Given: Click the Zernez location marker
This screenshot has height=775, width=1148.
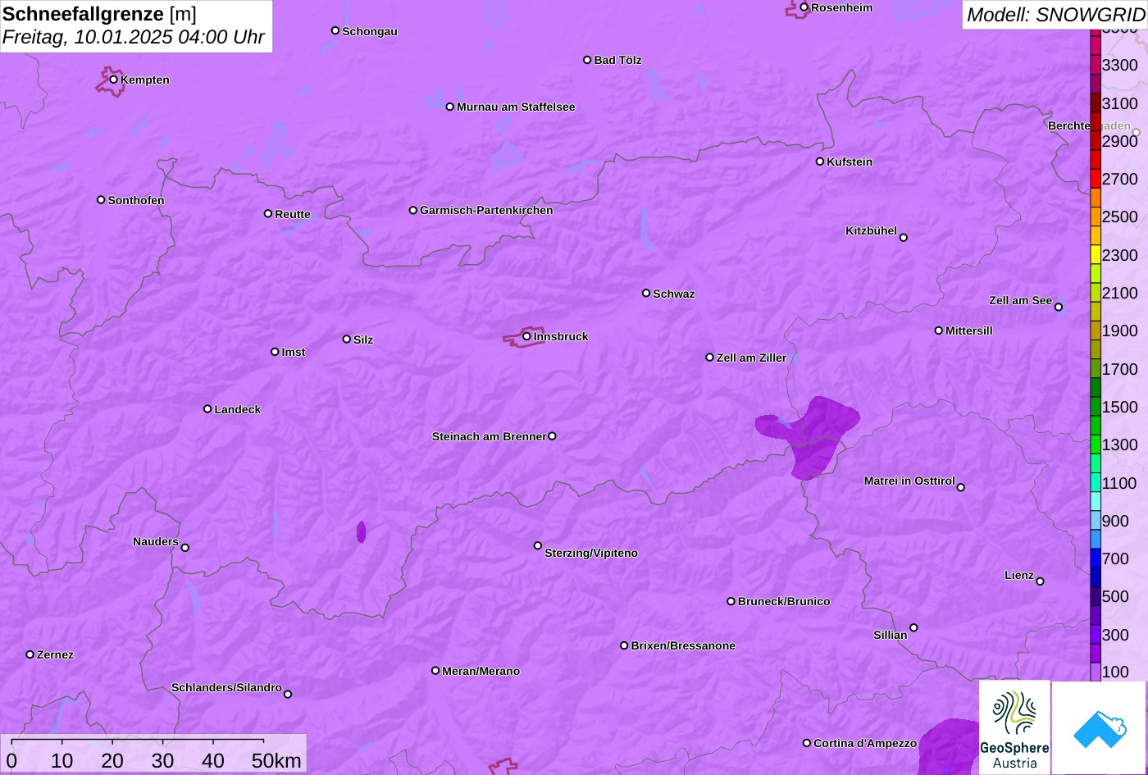Looking at the screenshot, I should (30, 654).
